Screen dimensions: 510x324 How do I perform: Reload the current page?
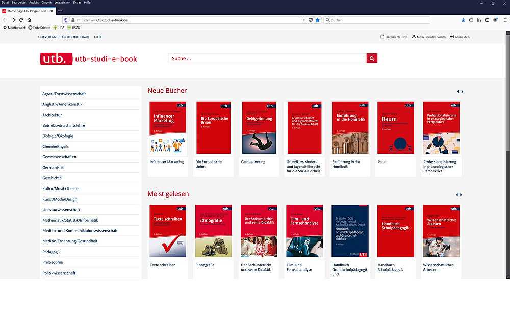21,20
